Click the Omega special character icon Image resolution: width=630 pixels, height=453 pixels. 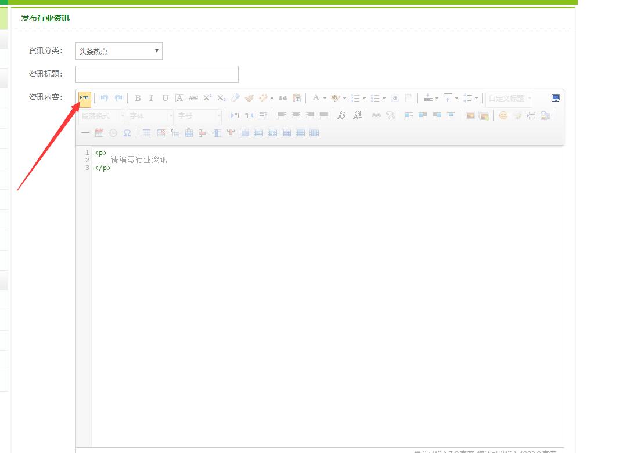(x=127, y=133)
